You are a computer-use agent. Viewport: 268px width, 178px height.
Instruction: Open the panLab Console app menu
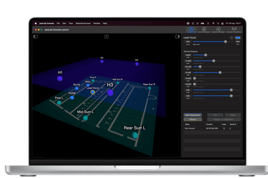coord(46,23)
